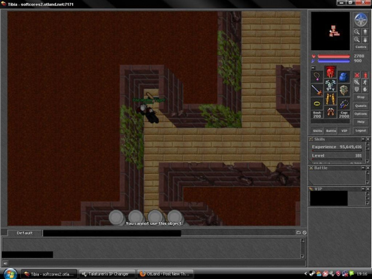Close the Skills panel
The height and width of the screenshot is (279, 372).
tap(368, 139)
